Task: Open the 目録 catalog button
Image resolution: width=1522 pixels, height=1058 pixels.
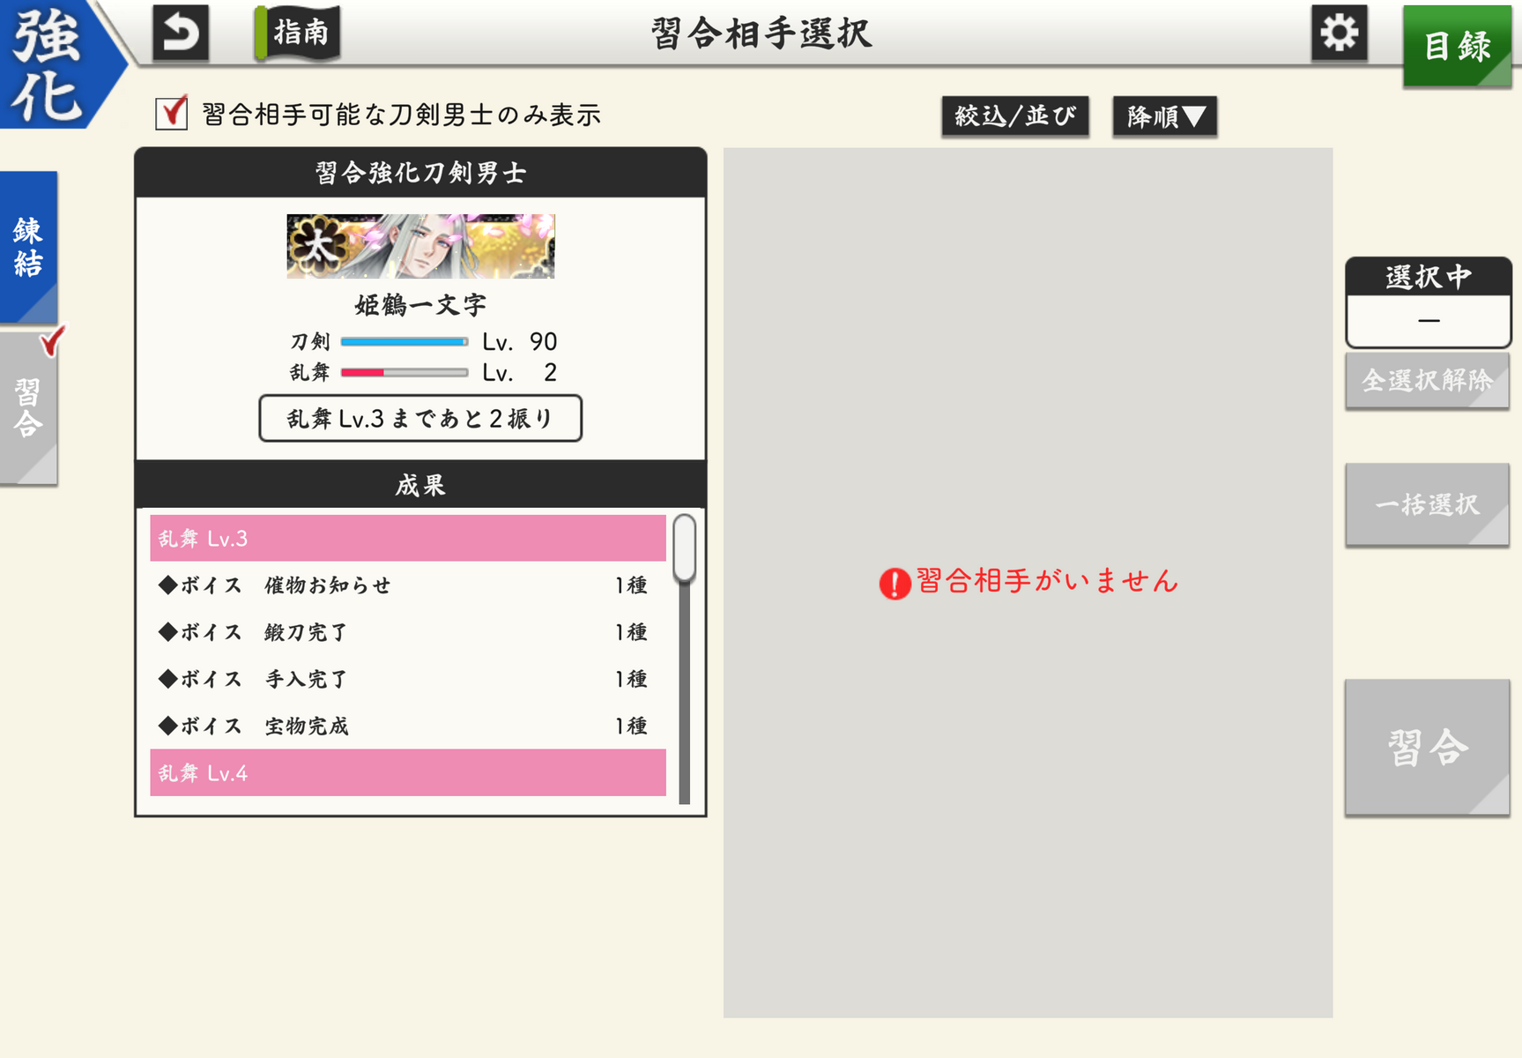Action: (x=1457, y=46)
